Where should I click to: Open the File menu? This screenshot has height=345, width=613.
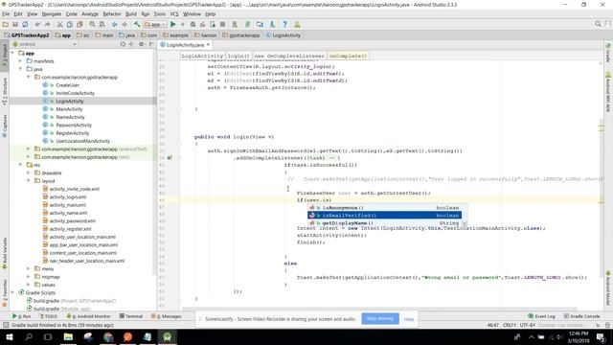click(6, 13)
